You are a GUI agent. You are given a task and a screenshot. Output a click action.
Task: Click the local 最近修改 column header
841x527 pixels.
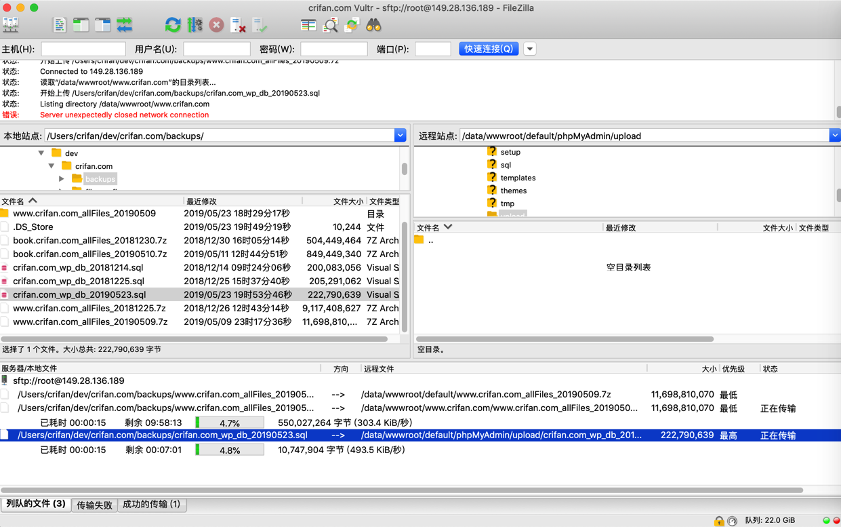243,201
